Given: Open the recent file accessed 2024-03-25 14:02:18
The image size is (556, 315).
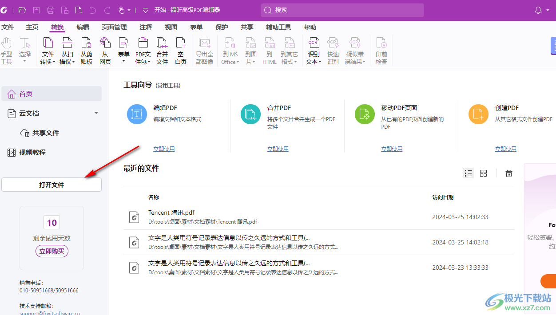Looking at the screenshot, I should [318, 242].
